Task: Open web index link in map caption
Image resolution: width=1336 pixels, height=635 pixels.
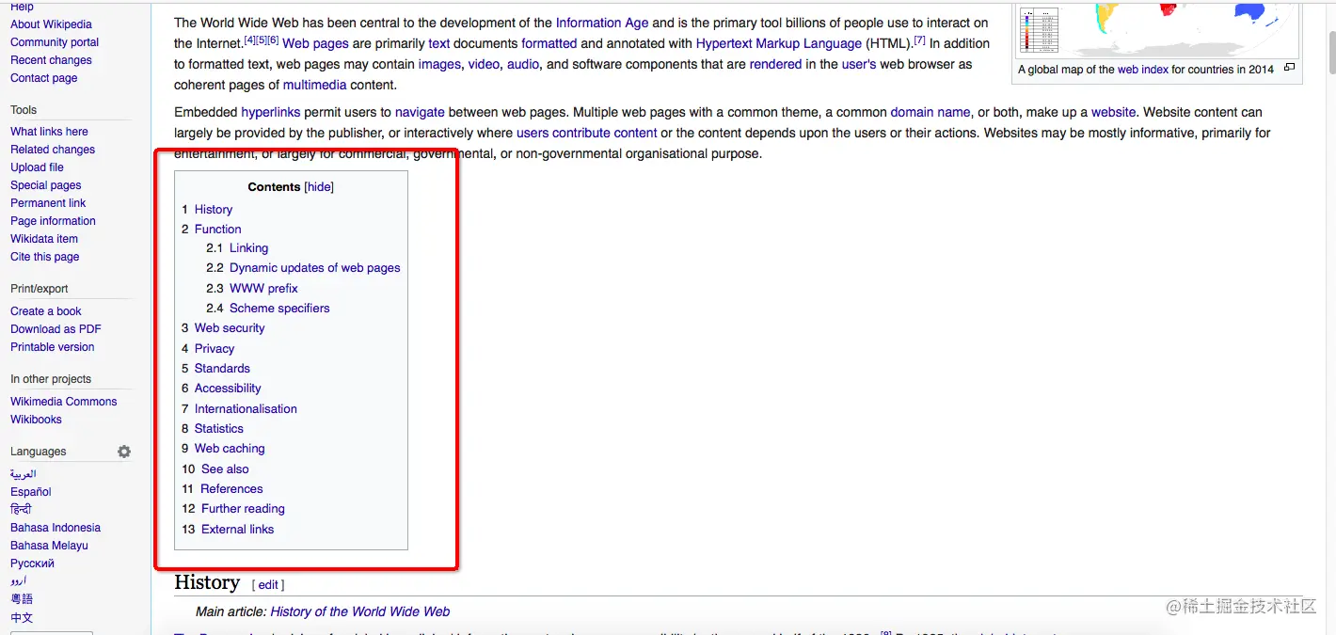Action: tap(1143, 70)
